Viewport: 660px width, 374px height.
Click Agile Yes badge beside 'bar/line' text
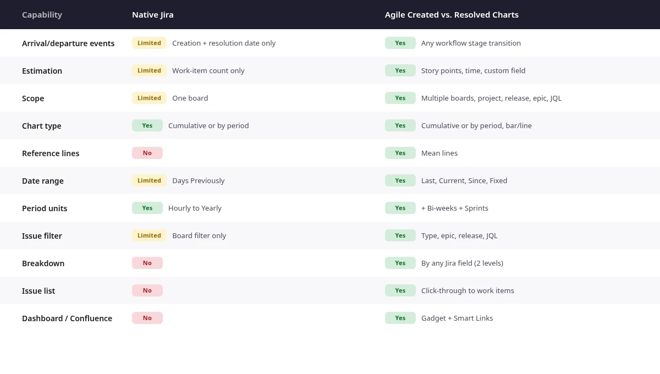point(400,125)
